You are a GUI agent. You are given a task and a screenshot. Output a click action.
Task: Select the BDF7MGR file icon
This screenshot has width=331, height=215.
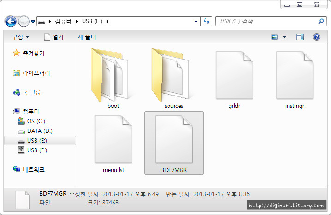pos(174,139)
